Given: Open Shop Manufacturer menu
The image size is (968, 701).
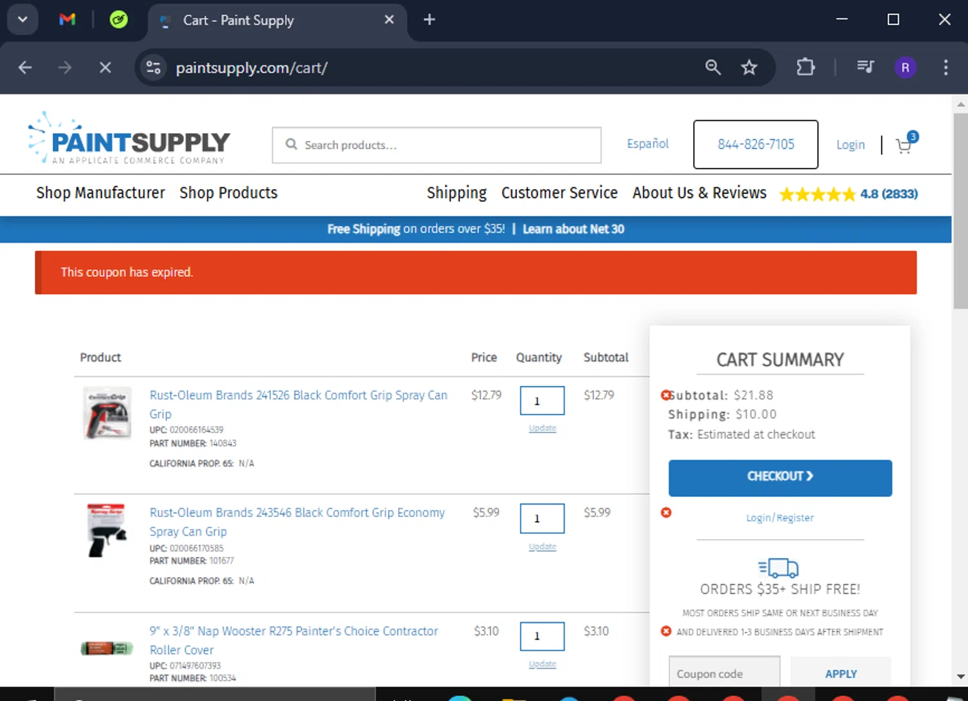Looking at the screenshot, I should click(101, 192).
